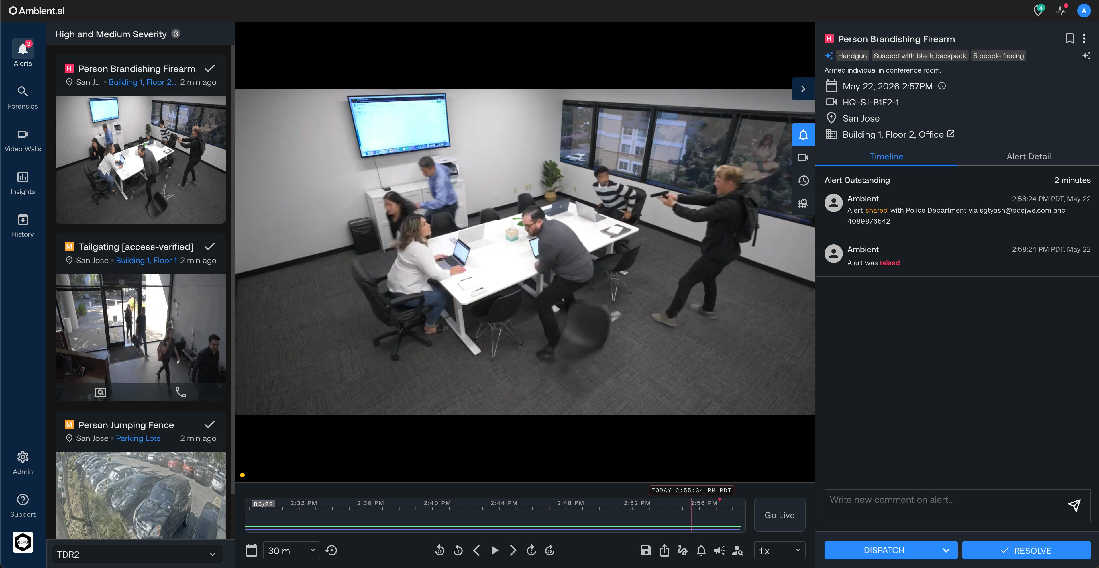Expand the DISPATCH options arrow
Image resolution: width=1099 pixels, height=568 pixels.
point(946,551)
